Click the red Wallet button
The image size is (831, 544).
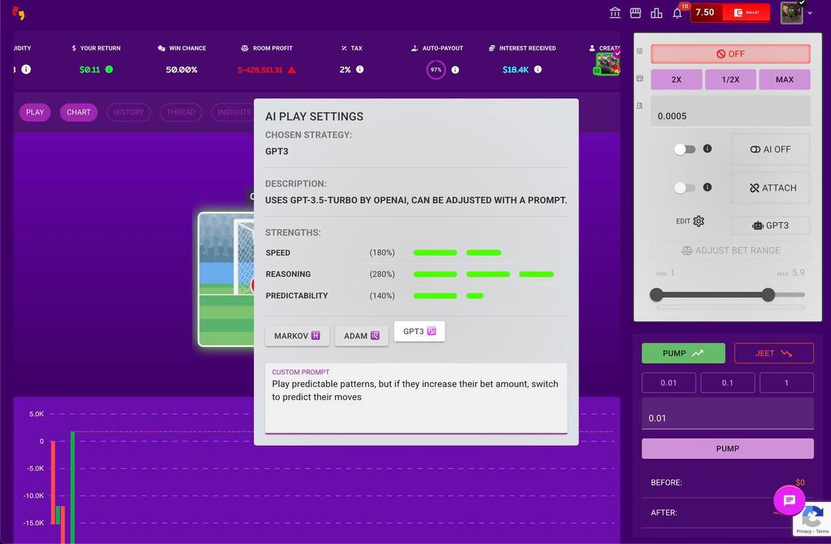click(747, 12)
